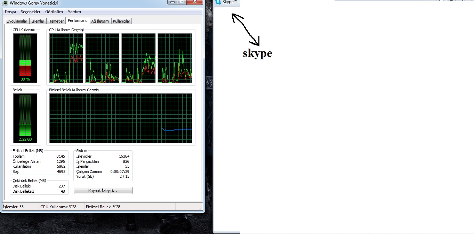Close the Windows Görev Yöneticisi window
Image resolution: width=474 pixels, height=234 pixels.
point(194,2)
